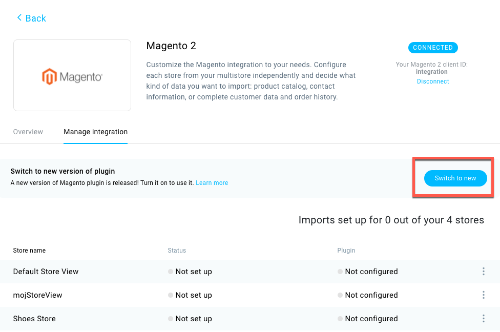
Task: Select the mojStoreView store name
Action: pos(37,295)
